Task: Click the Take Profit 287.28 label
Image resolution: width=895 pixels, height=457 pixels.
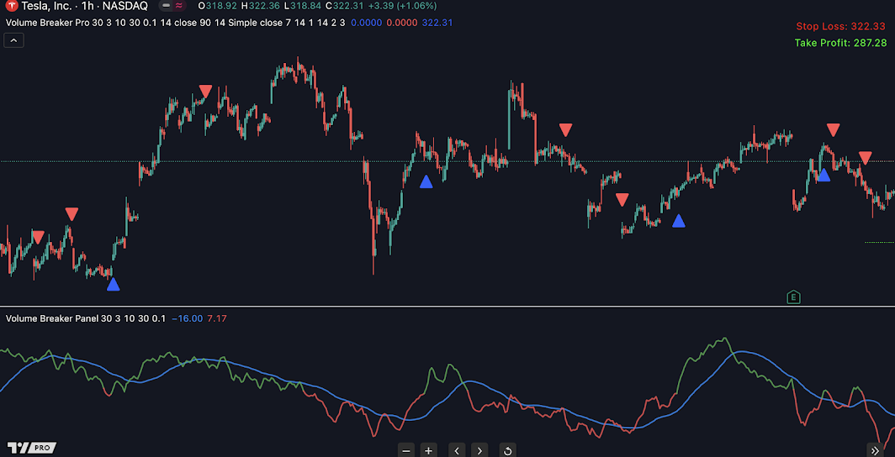Action: [839, 42]
